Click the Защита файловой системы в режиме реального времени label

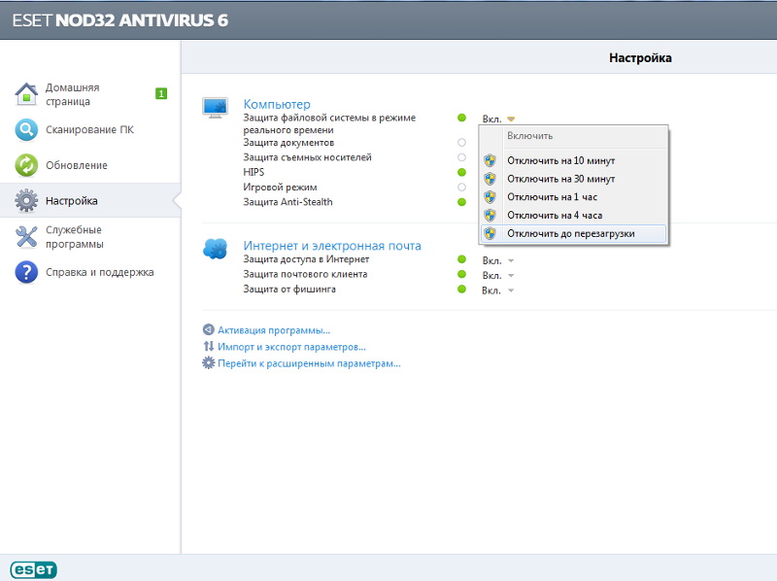point(329,124)
